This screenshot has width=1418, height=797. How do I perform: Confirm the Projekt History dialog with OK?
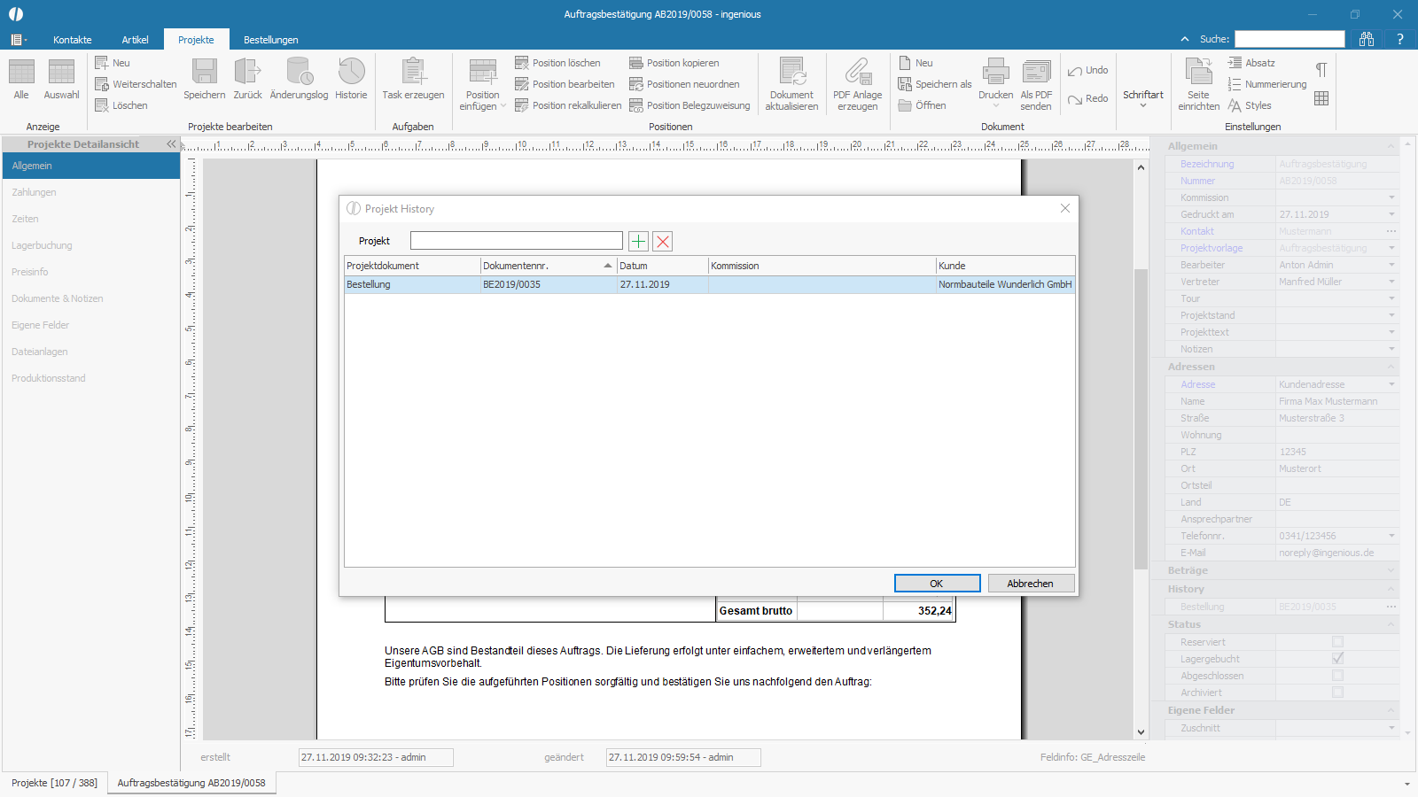(937, 584)
